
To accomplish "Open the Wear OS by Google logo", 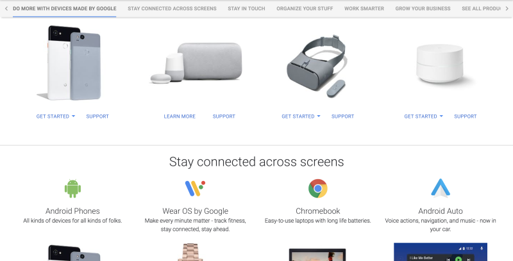I will point(195,188).
